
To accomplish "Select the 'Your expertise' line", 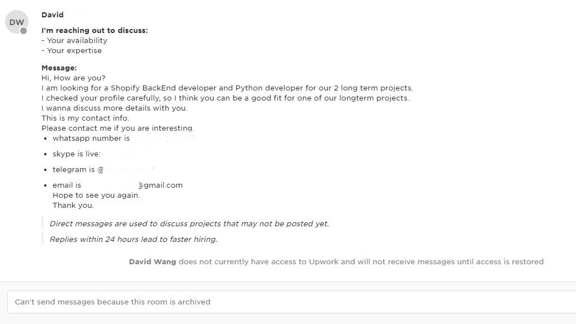I will [72, 51].
